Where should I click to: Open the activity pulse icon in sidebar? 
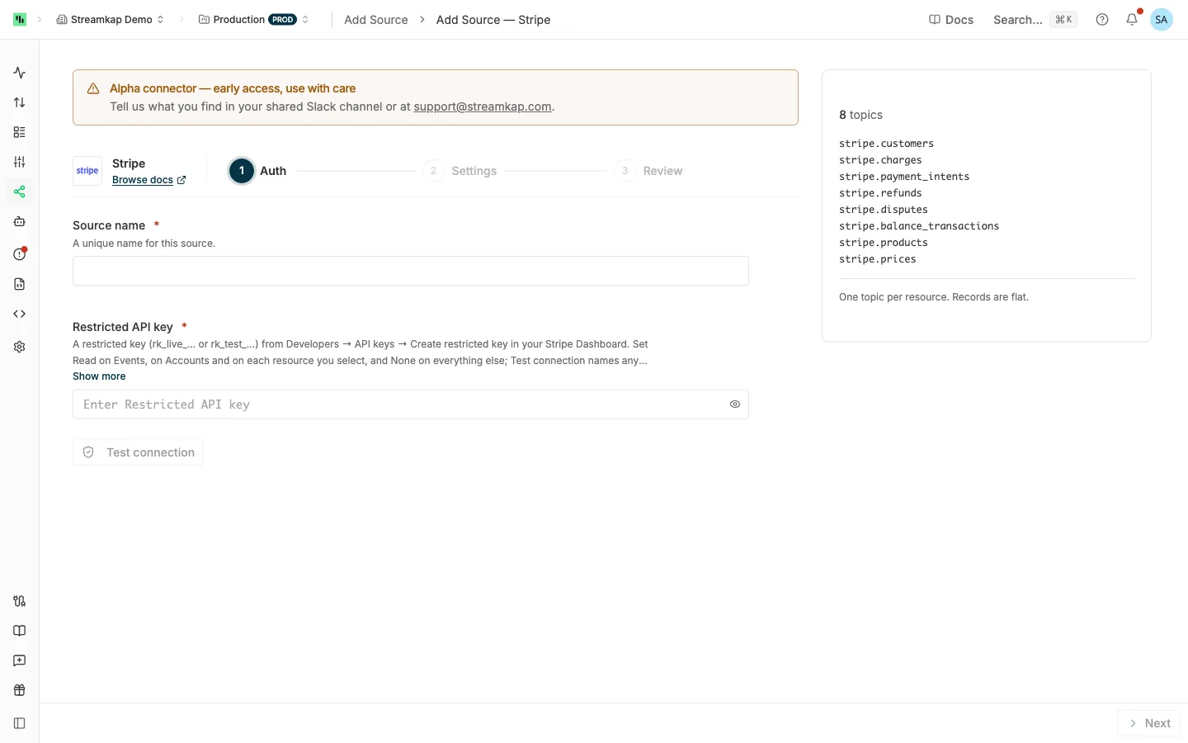20,73
